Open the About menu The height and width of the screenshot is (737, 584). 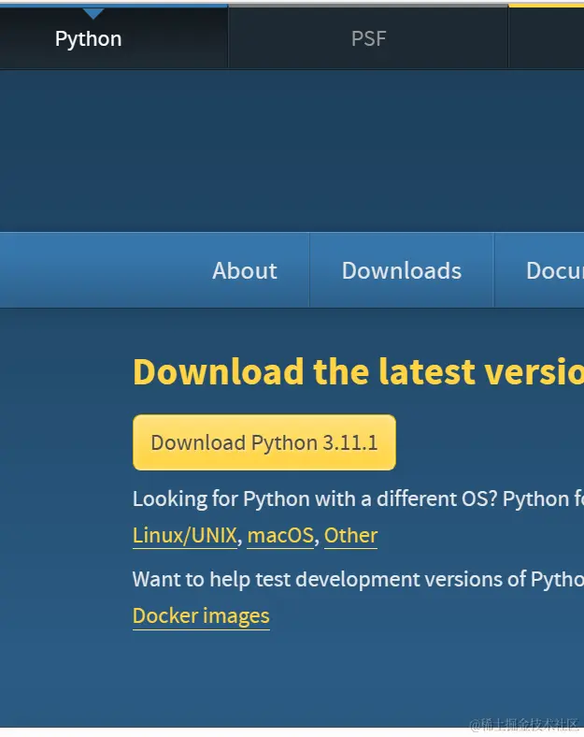pos(245,270)
